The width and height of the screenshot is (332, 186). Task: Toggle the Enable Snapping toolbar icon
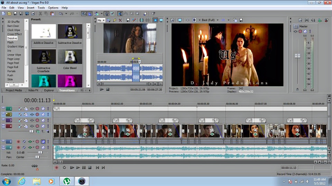(84, 13)
